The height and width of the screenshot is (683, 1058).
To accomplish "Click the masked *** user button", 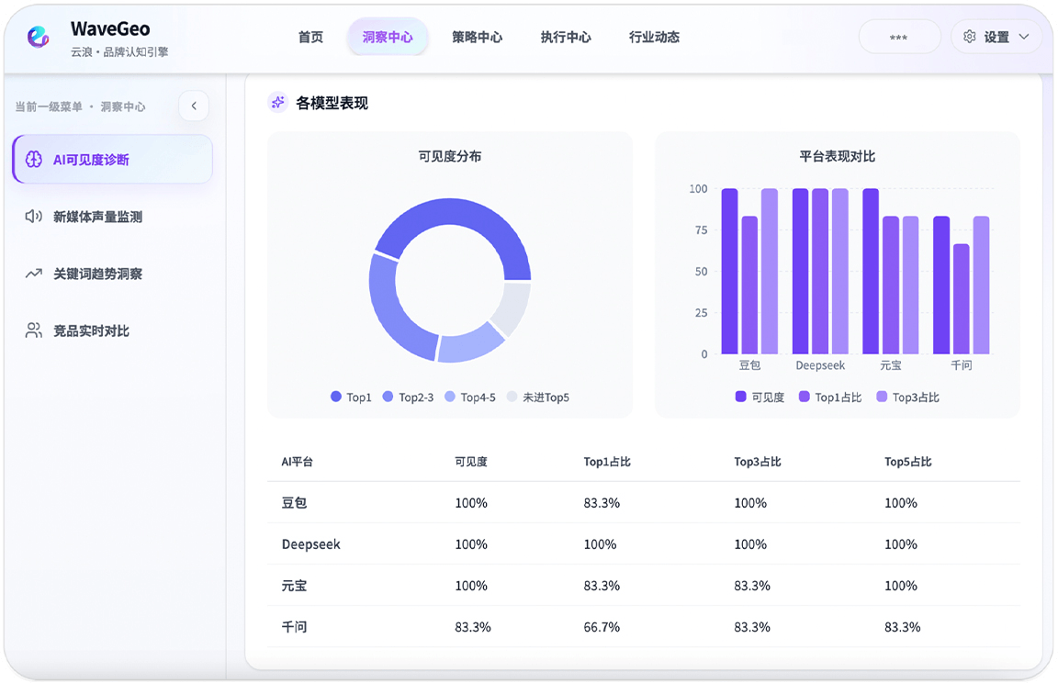I will [899, 38].
